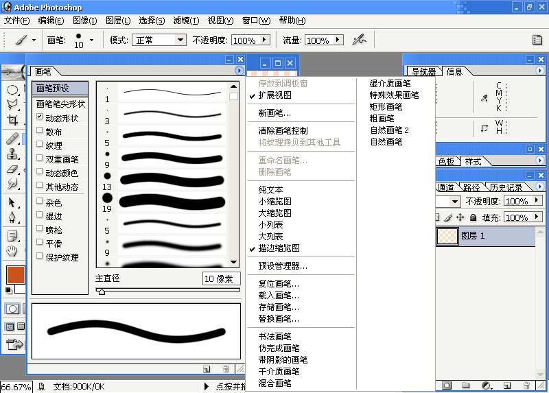This screenshot has height=393, width=549.
Task: Select the path selection arrow tool
Action: [x=12, y=202]
